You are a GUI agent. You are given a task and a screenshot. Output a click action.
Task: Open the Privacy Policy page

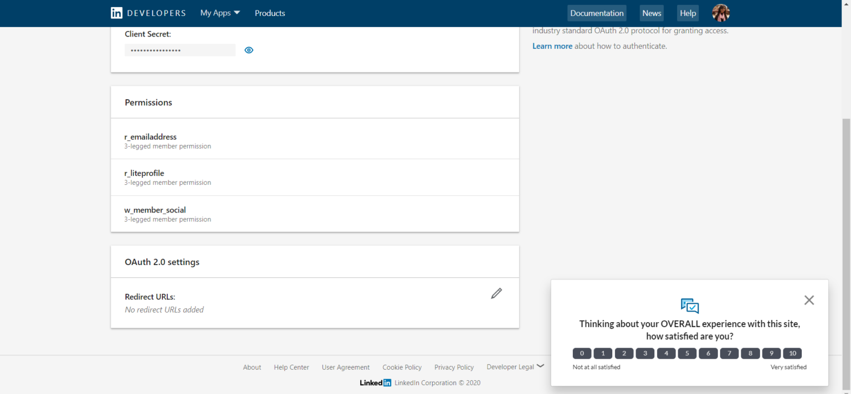tap(454, 367)
